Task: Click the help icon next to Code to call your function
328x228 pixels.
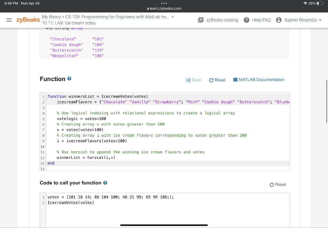Action: coord(105,183)
